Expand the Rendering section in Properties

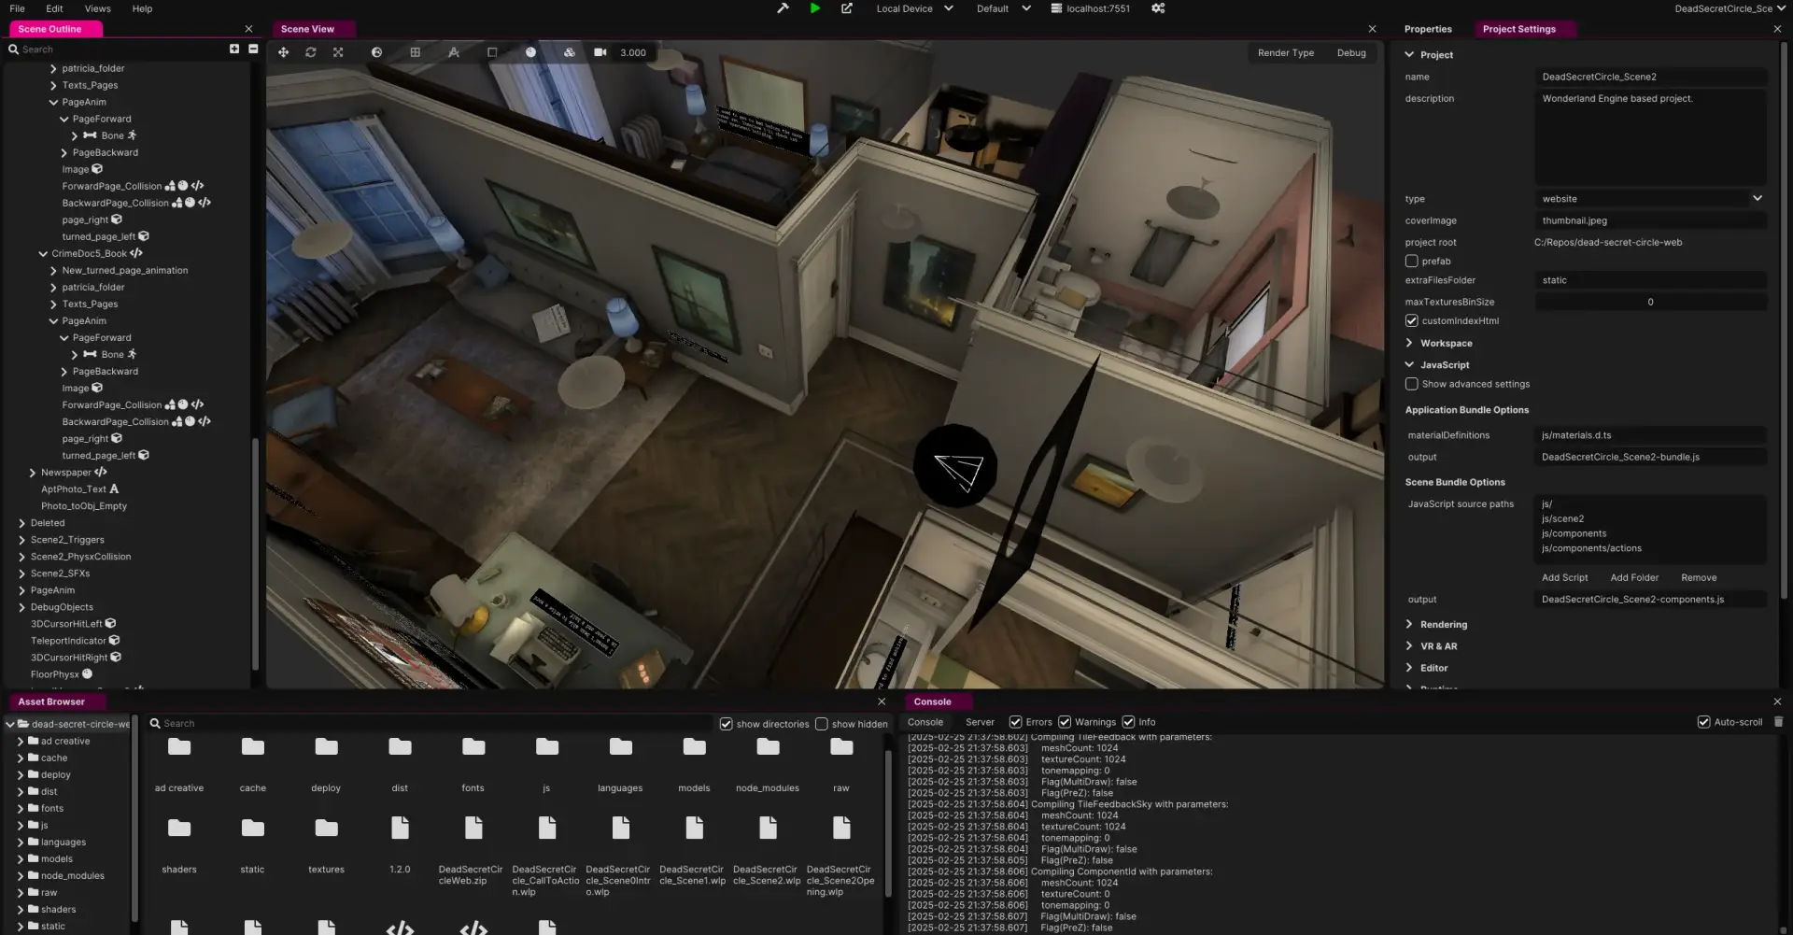tap(1441, 624)
